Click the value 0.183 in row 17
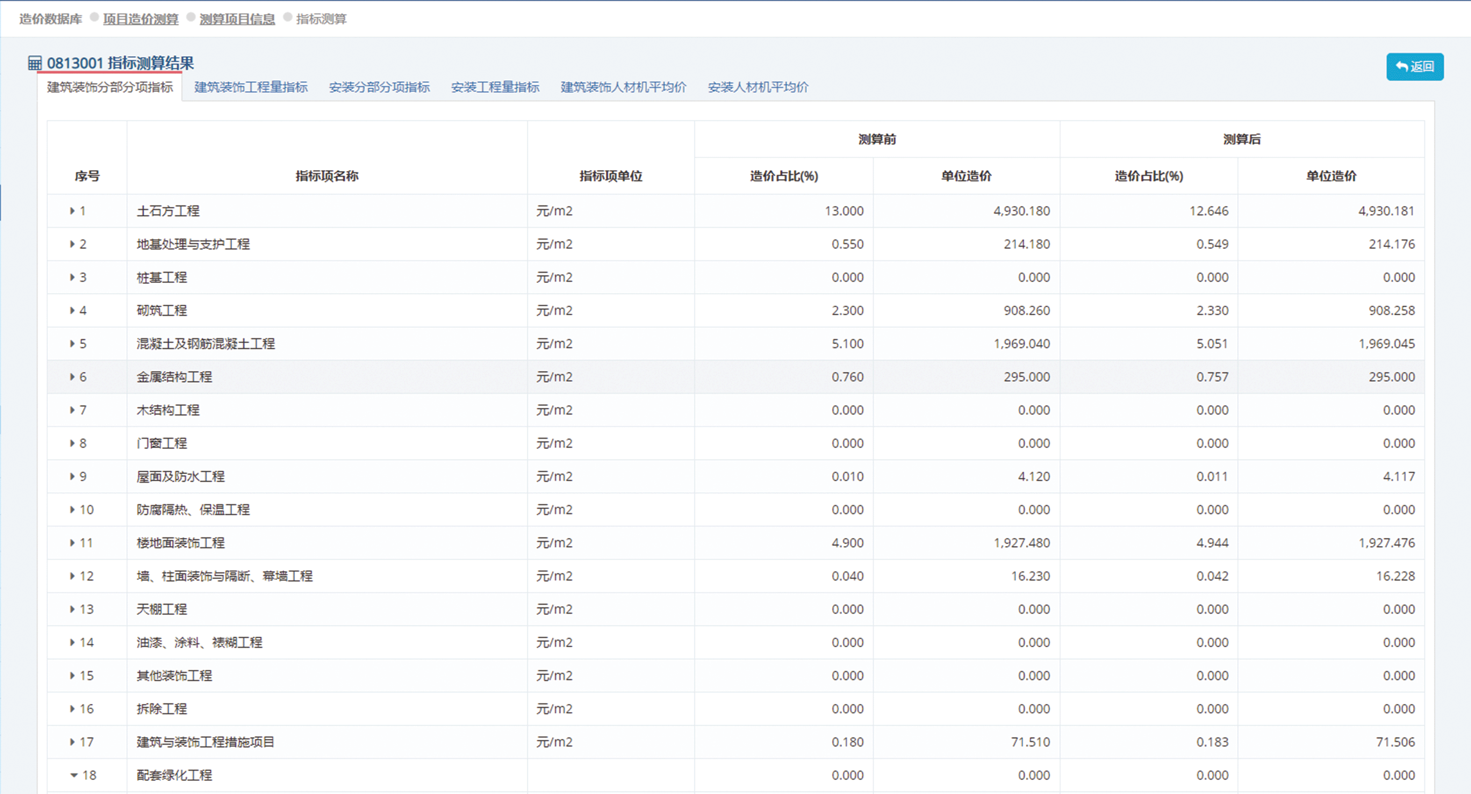 (1212, 741)
